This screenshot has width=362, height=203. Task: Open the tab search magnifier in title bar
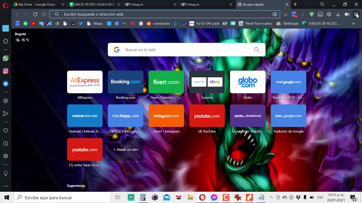point(322,4)
